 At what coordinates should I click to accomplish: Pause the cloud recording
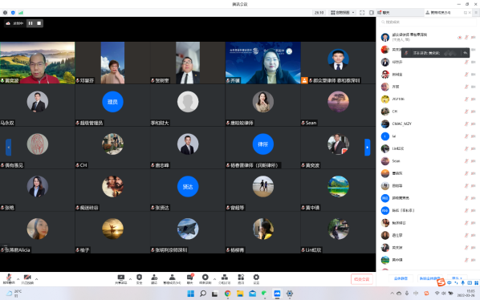pos(31,23)
